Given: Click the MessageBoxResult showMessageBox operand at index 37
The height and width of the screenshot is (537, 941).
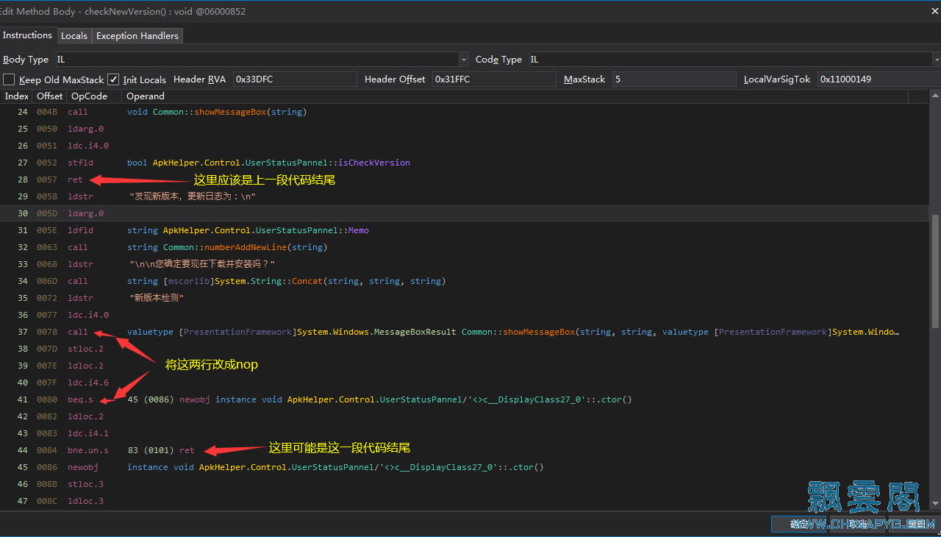Looking at the screenshot, I should click(513, 332).
